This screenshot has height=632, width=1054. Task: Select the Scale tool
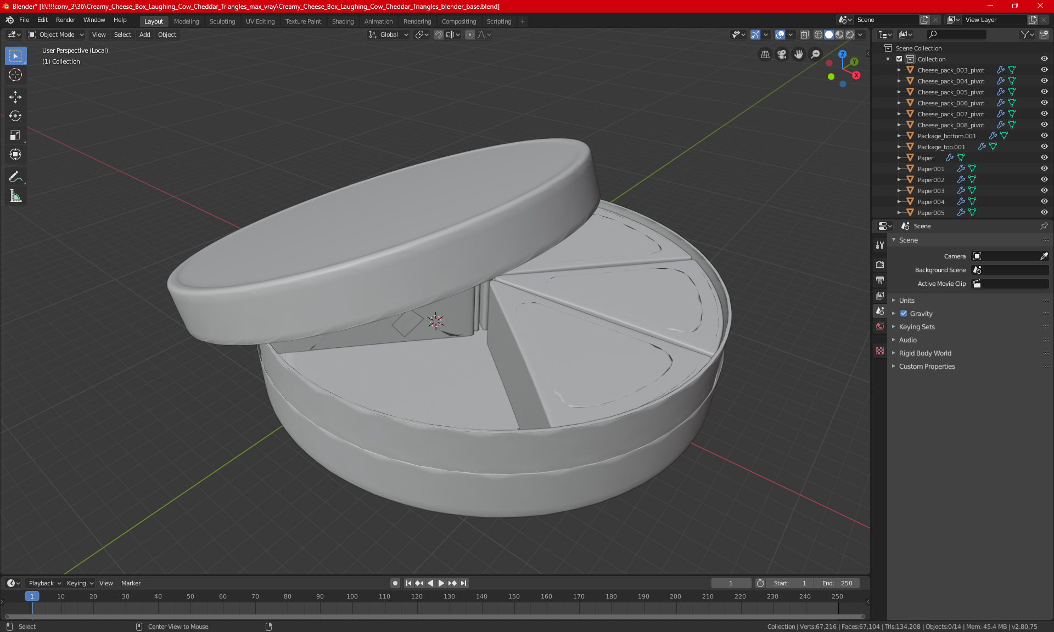pos(15,135)
